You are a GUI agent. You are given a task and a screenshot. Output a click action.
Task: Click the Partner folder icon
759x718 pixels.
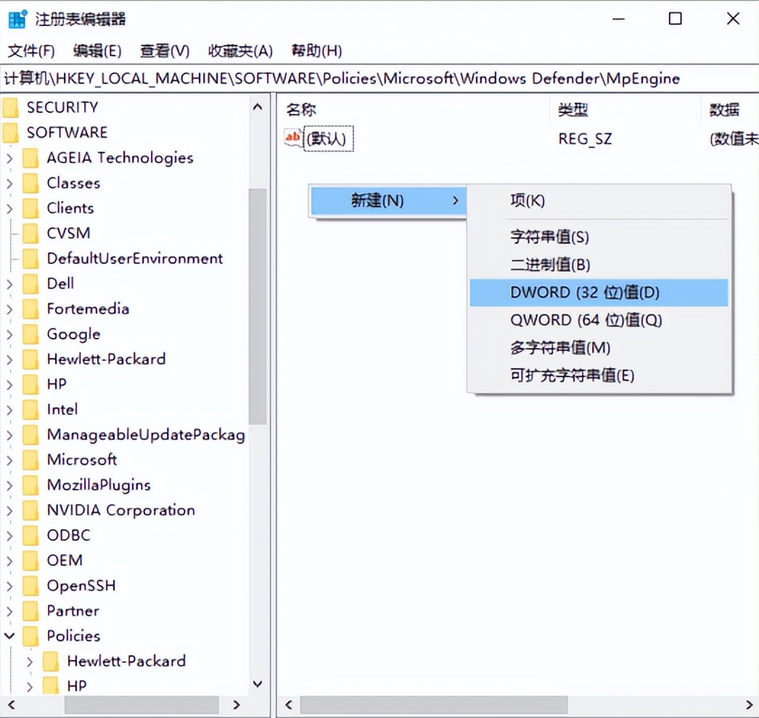pos(30,611)
